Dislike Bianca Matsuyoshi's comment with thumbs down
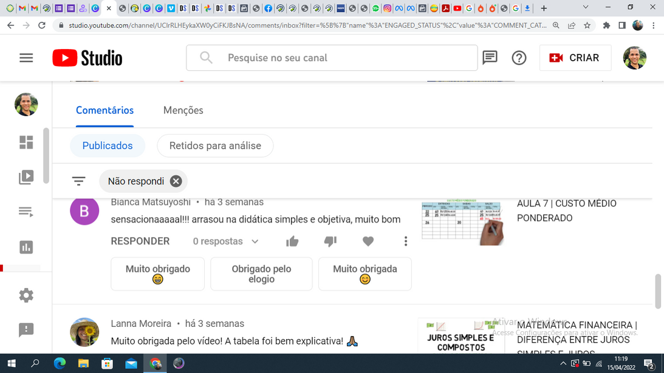Viewport: 664px width, 373px height. [x=330, y=241]
